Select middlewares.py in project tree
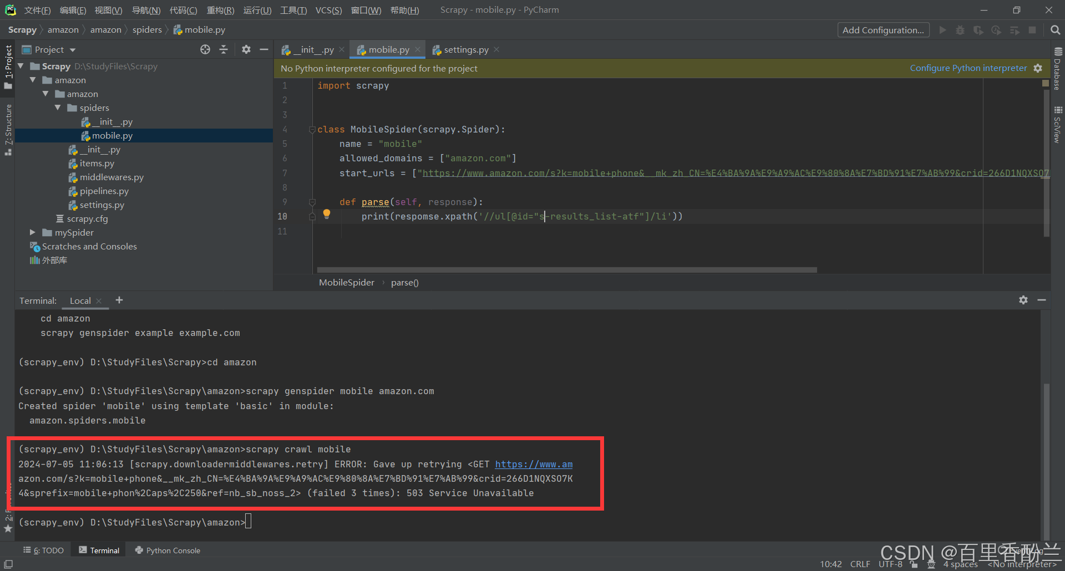The width and height of the screenshot is (1065, 571). click(111, 177)
